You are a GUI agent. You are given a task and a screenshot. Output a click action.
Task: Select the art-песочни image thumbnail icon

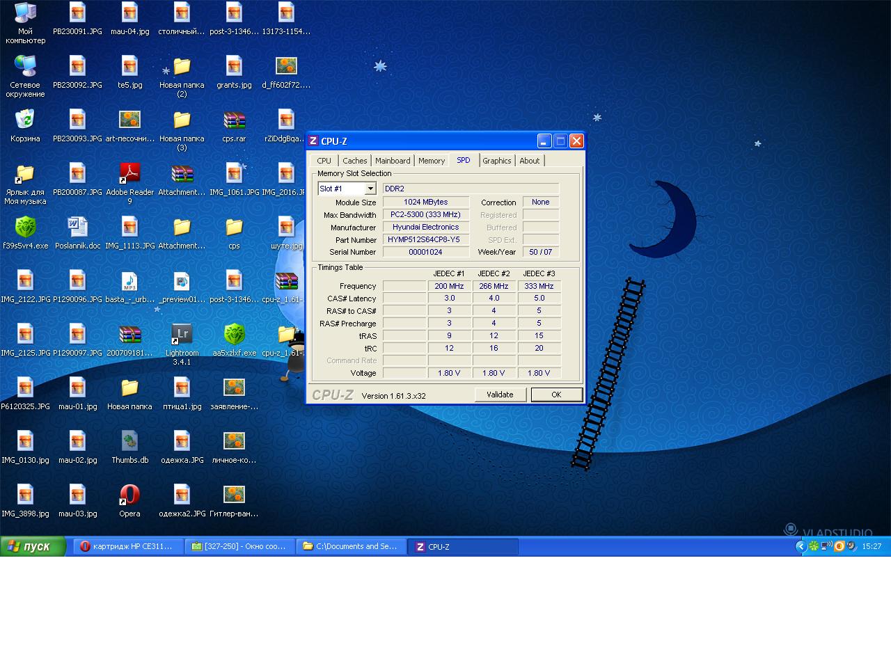click(129, 120)
